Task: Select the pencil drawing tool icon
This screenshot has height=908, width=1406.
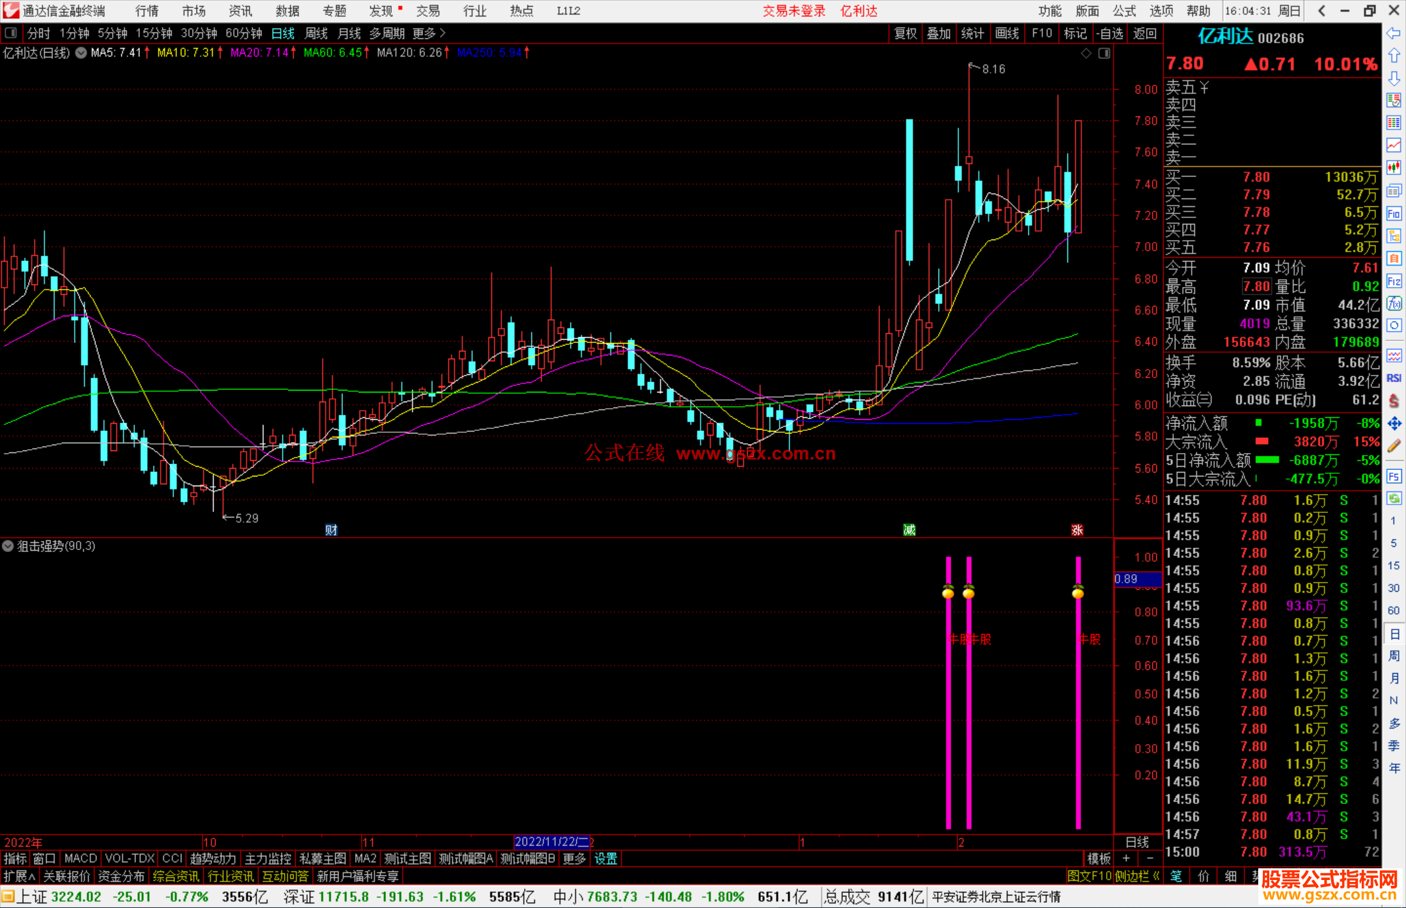Action: [1394, 447]
